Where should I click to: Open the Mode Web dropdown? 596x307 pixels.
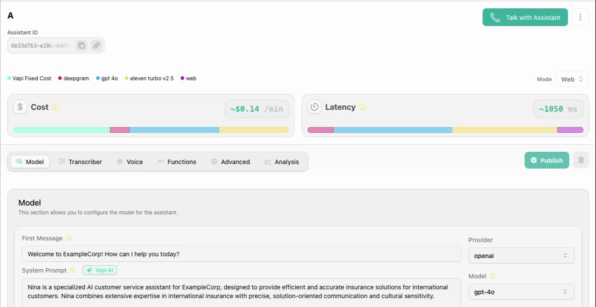point(572,79)
